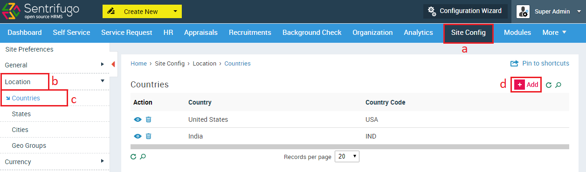Viewport: 586px width, 172px height.
Task: Click the Sentrifugo logo
Action: [41, 11]
